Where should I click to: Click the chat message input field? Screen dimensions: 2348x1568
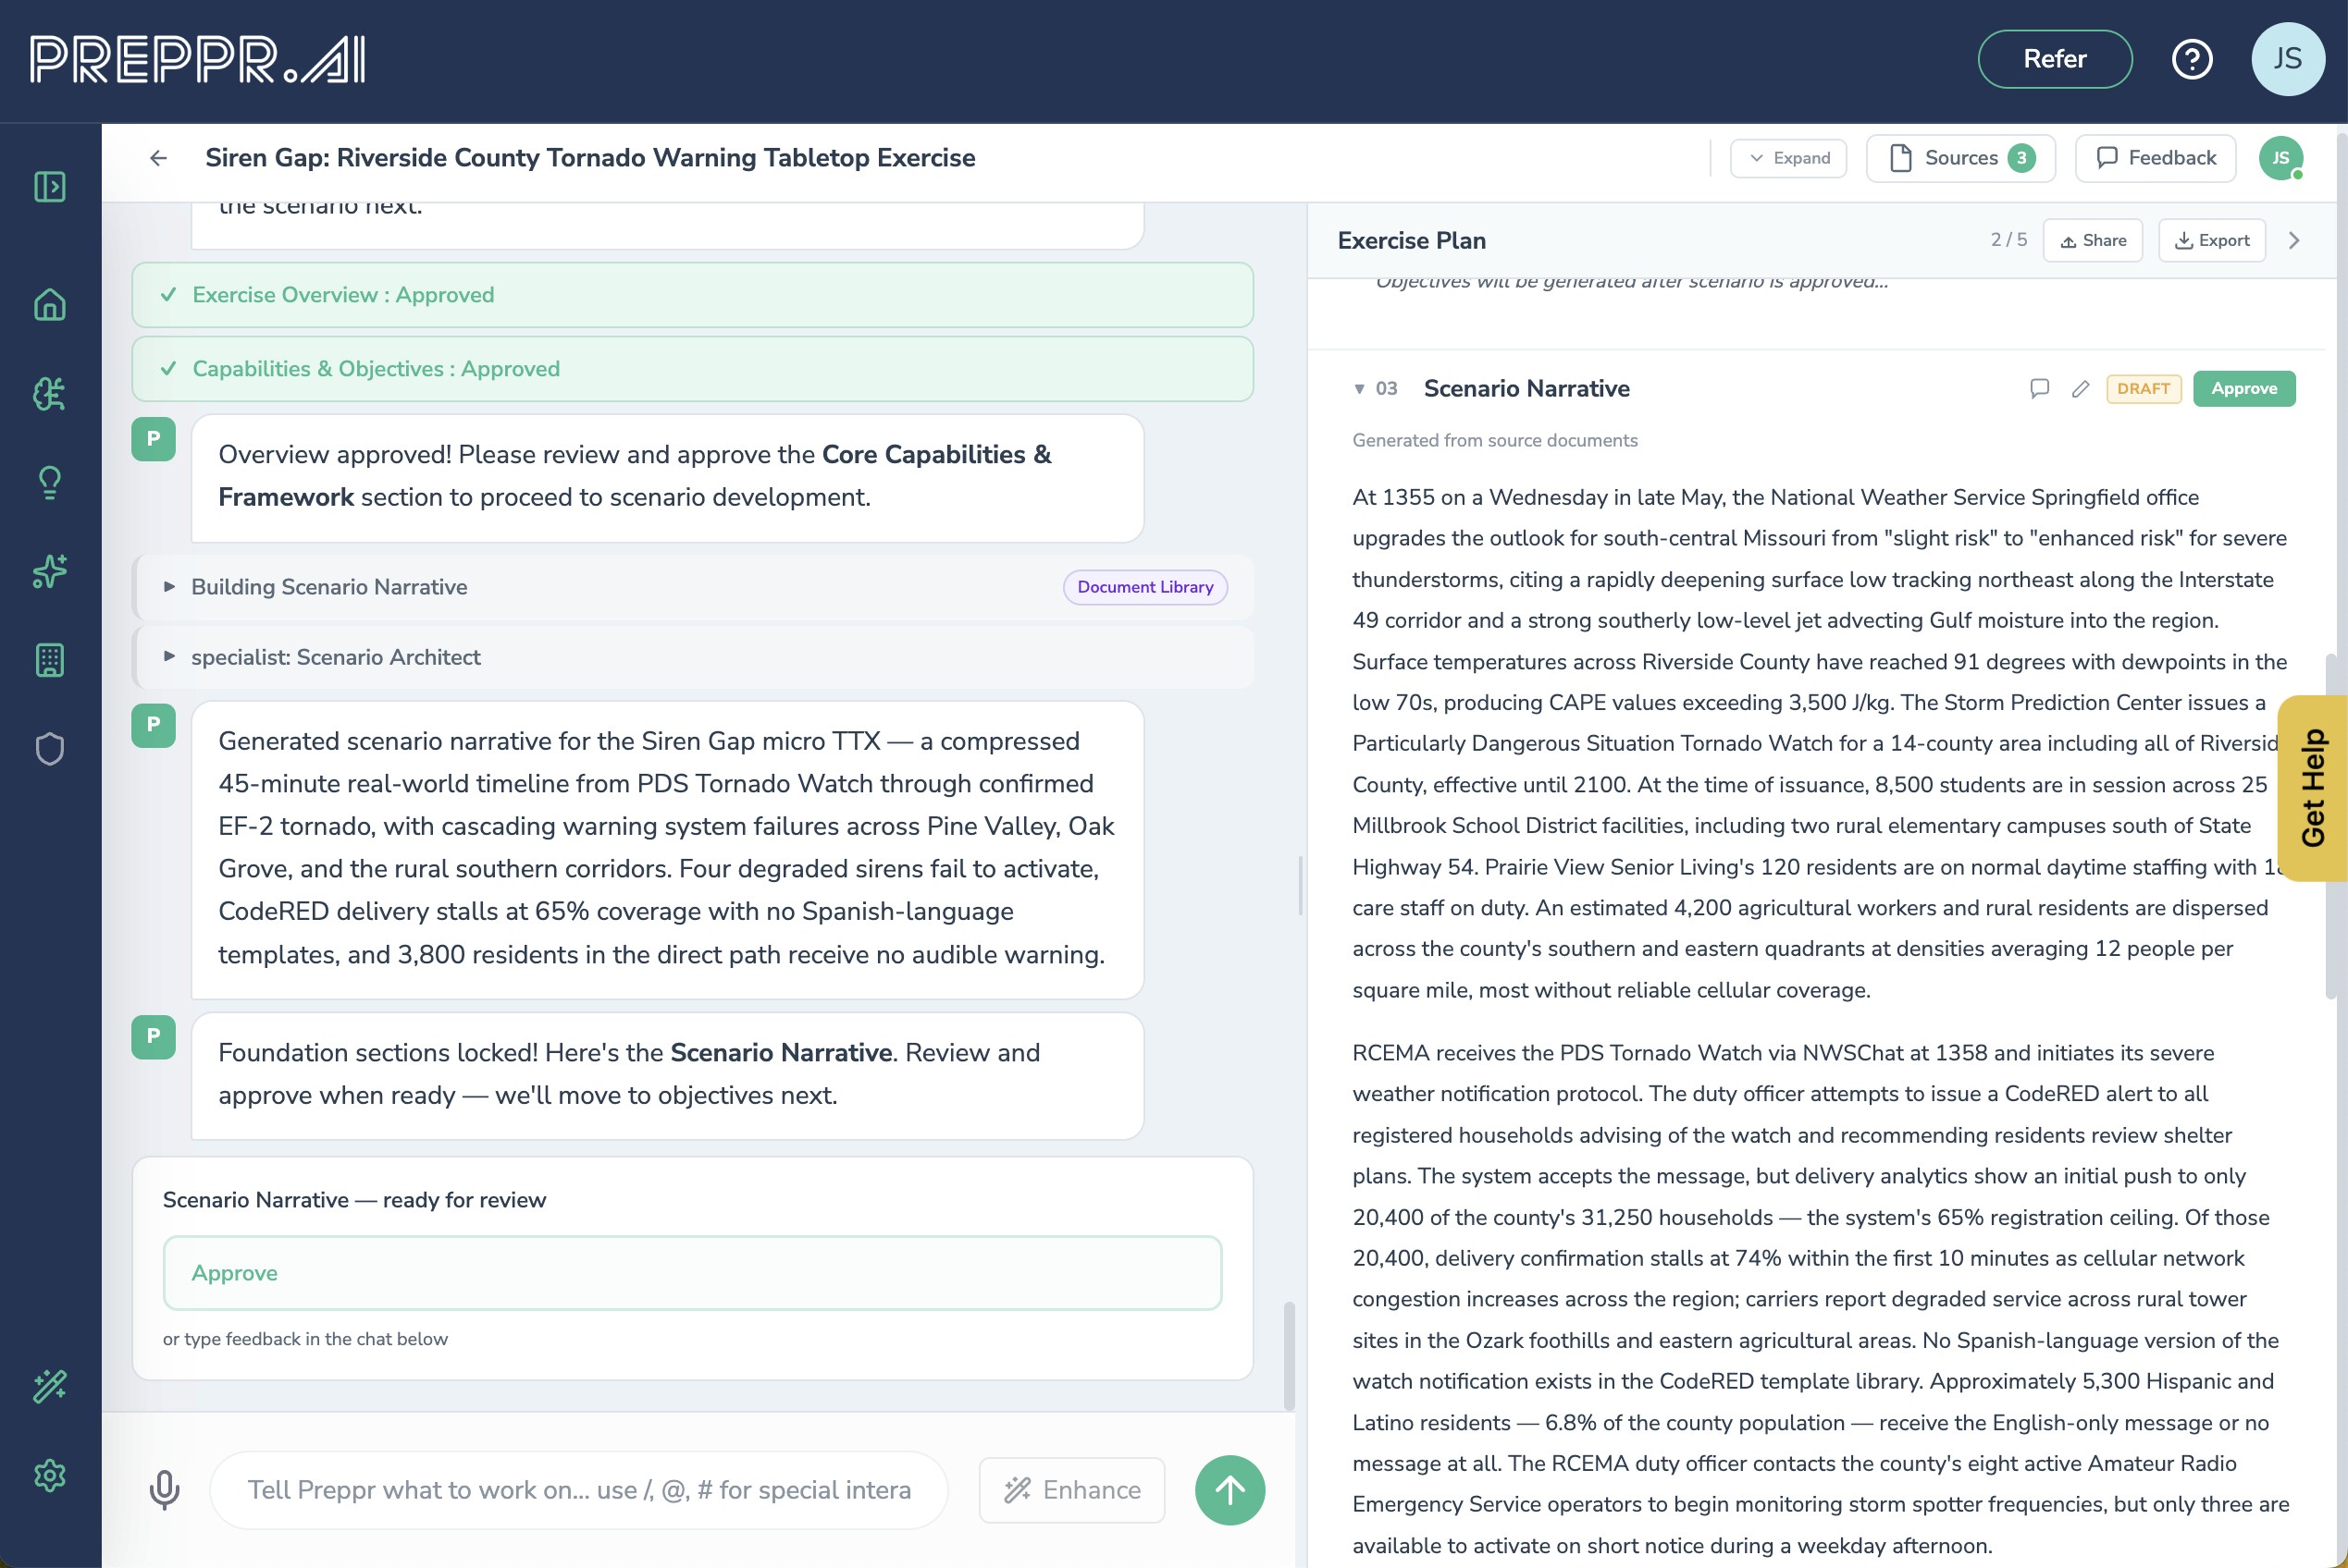coord(578,1490)
